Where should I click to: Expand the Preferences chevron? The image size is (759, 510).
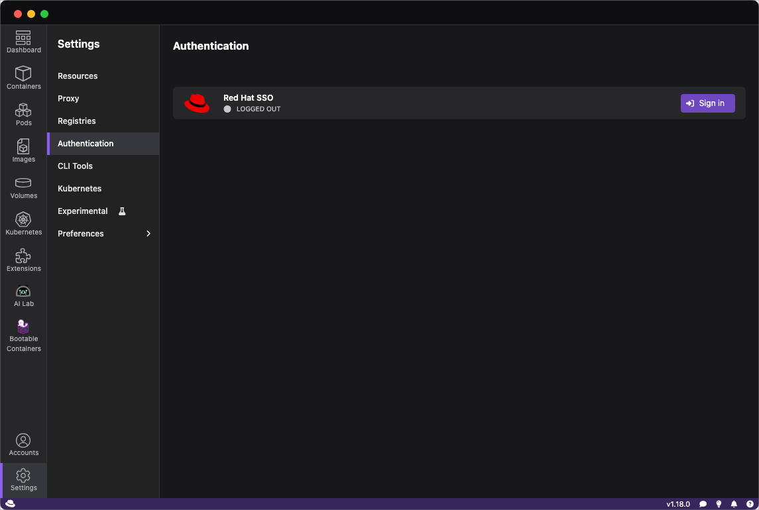pyautogui.click(x=148, y=234)
